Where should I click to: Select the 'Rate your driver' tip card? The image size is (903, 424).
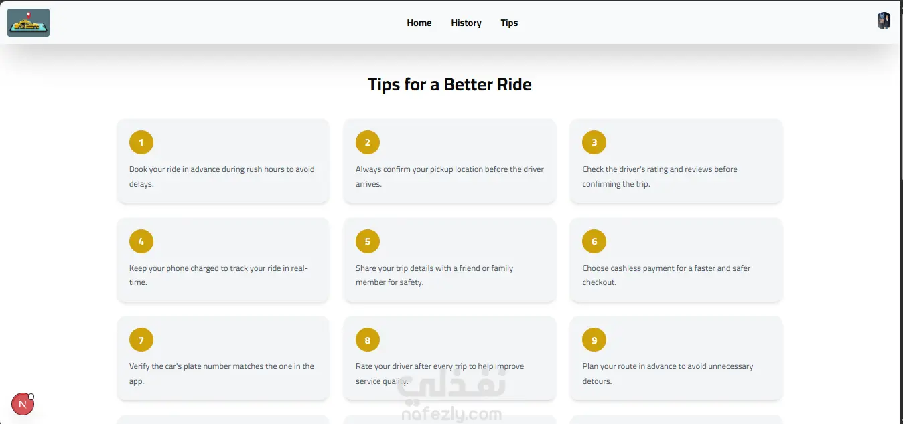click(449, 358)
